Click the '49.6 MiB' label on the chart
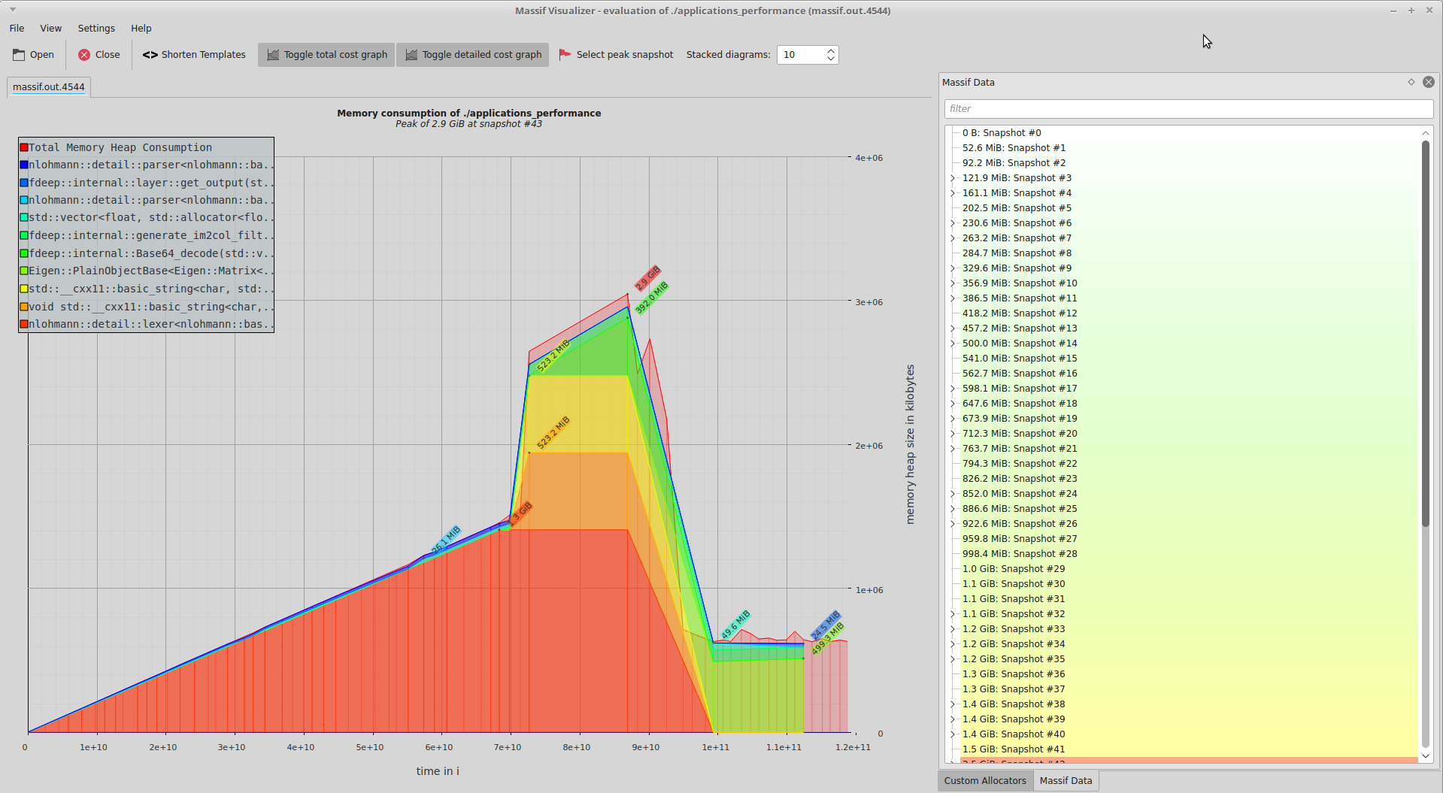This screenshot has width=1443, height=793. pos(735,625)
